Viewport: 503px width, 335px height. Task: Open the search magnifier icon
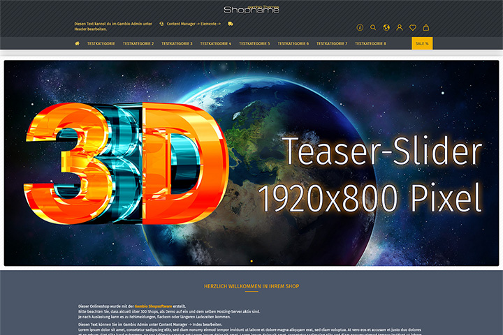click(373, 28)
